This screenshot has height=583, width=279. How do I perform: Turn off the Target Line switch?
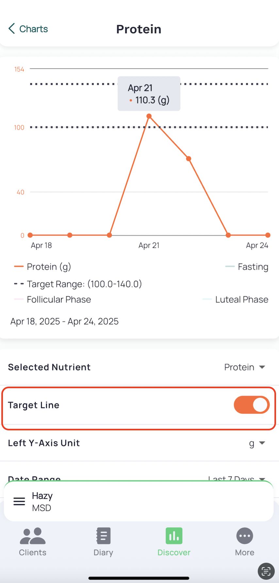point(252,405)
